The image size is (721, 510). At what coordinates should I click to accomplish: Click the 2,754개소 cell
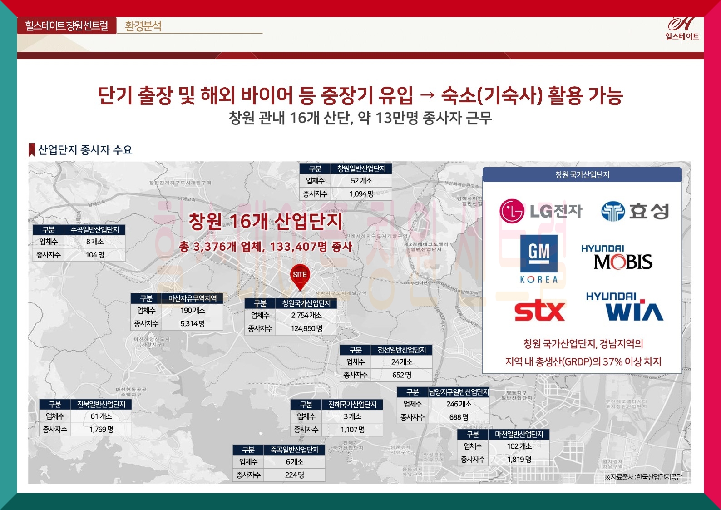click(x=306, y=316)
